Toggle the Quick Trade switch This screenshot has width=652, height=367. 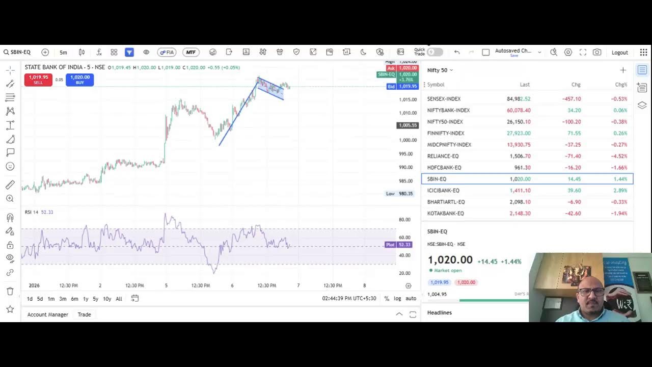point(435,52)
